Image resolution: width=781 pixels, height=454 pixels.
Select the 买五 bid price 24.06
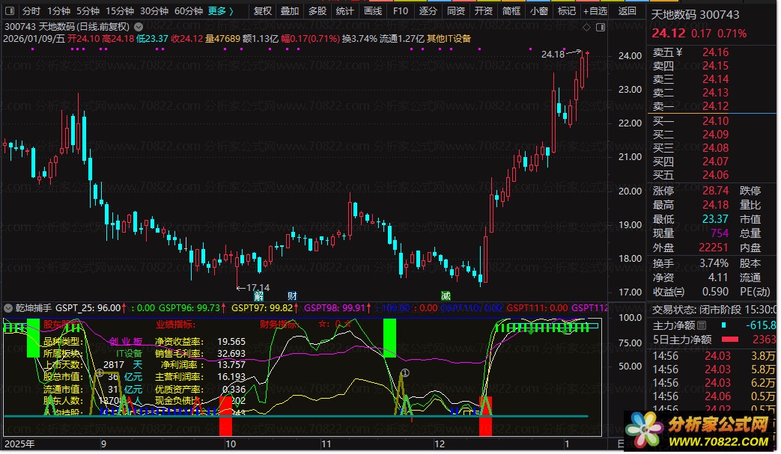715,174
